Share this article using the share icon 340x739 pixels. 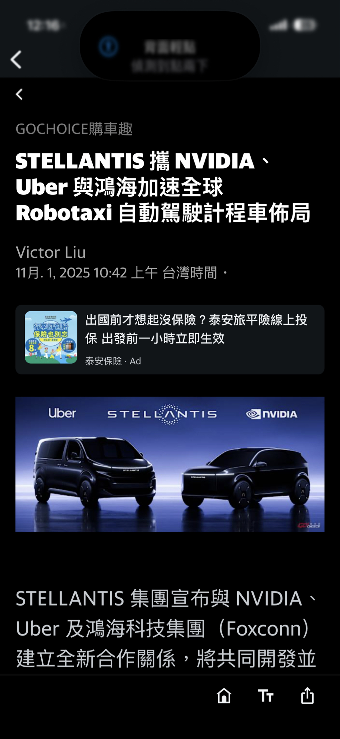(x=307, y=695)
